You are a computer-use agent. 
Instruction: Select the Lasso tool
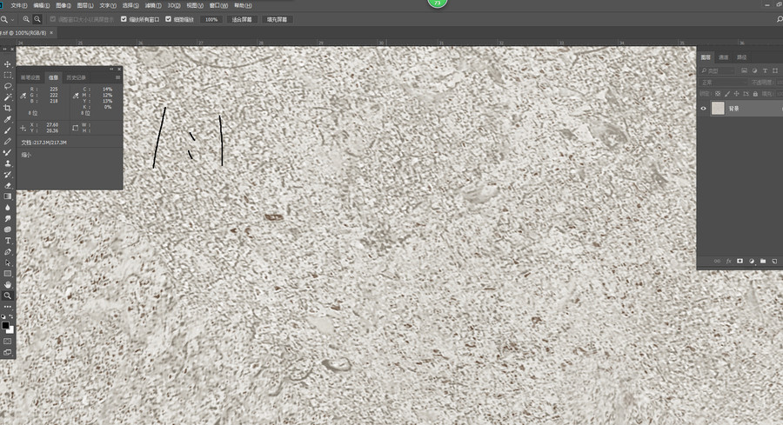coord(8,86)
